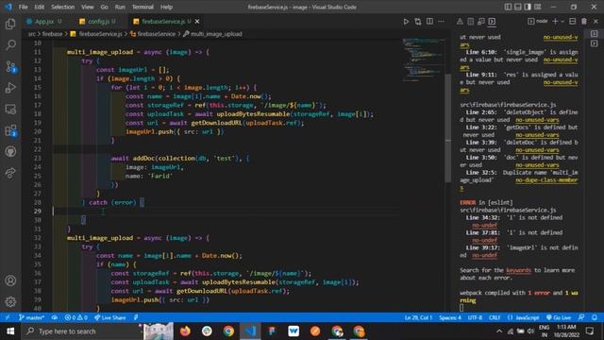This screenshot has height=340, width=604.
Task: Close the firebaseService.js tab
Action: point(197,22)
